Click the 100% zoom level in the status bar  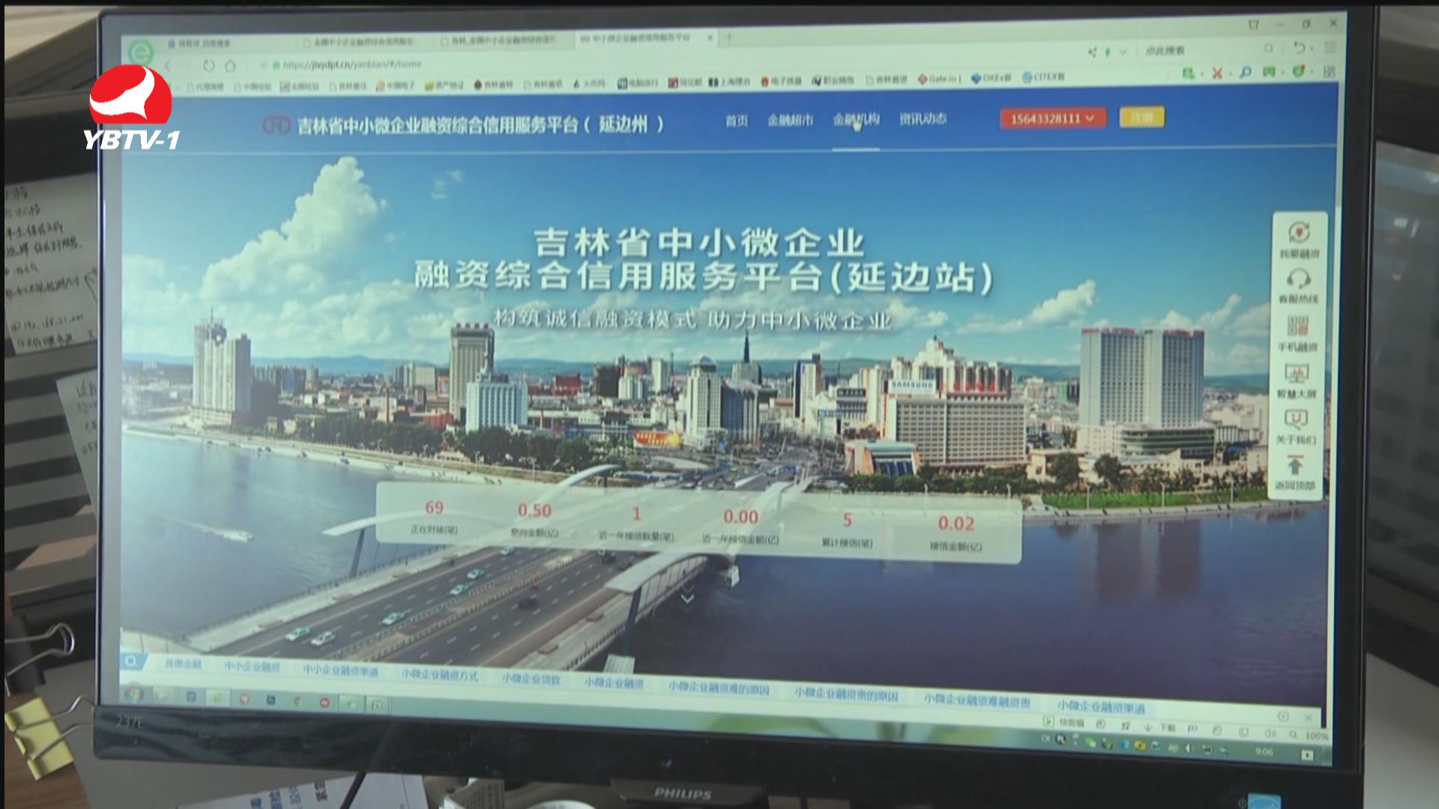point(1317,736)
